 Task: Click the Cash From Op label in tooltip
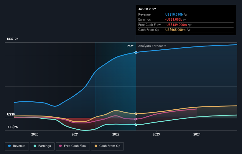click(149, 30)
